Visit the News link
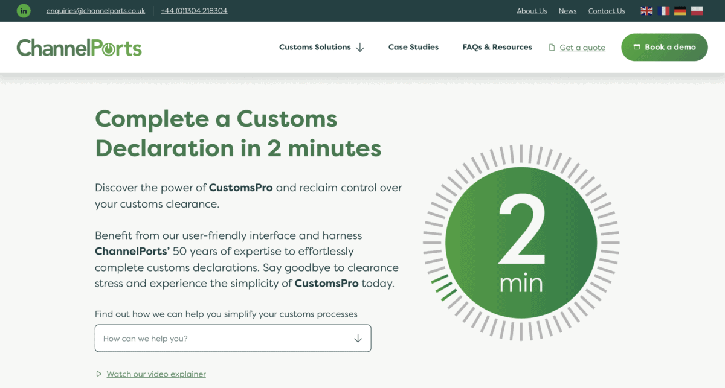725x388 pixels. coord(567,11)
